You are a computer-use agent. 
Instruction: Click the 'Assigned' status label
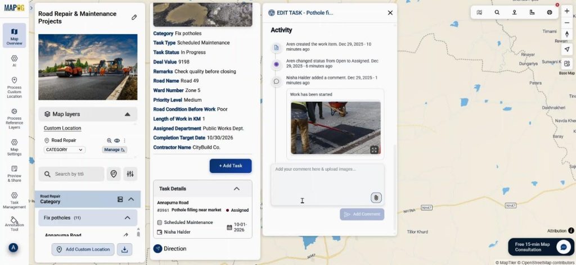coord(240,211)
